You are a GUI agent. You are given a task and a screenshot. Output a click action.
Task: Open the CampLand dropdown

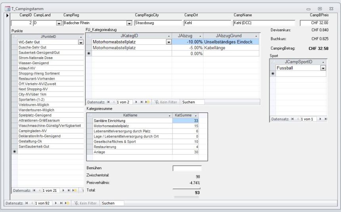pyautogui.click(x=59, y=23)
